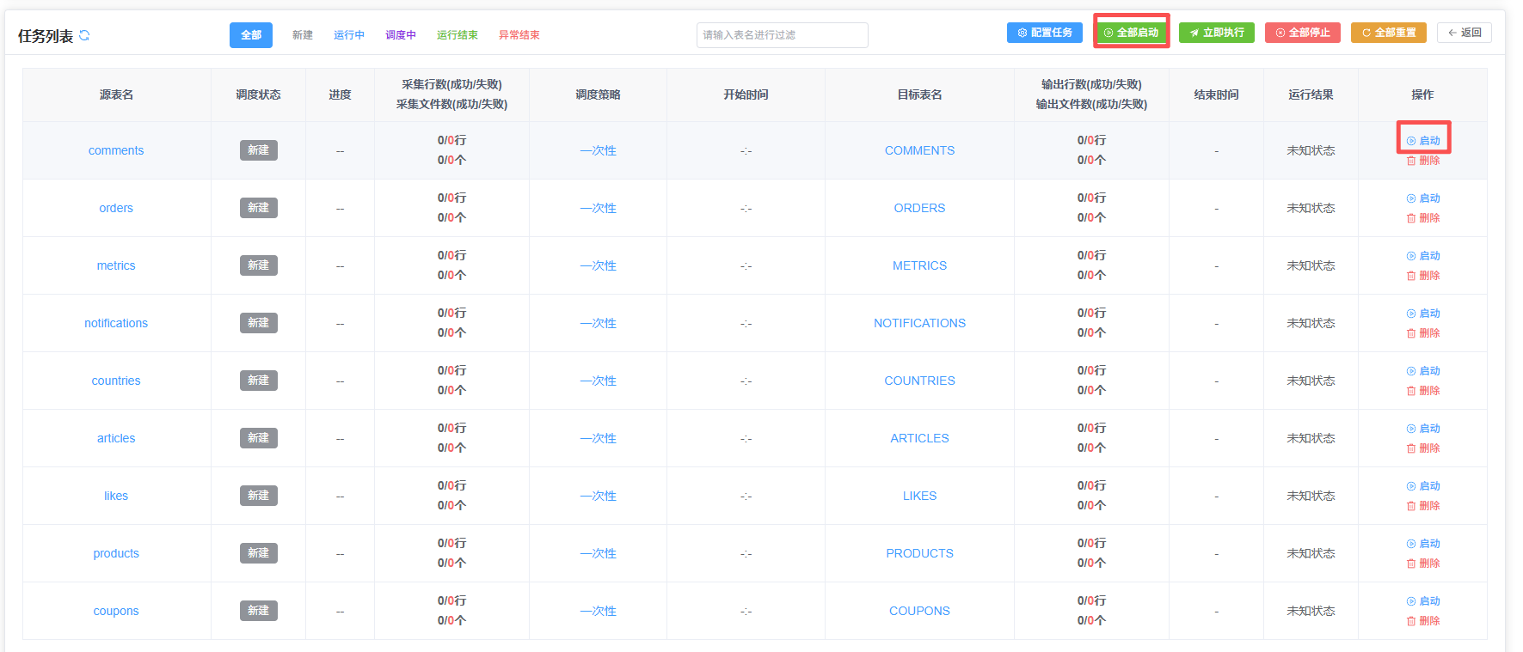Viewport: 1523px width, 652px height.
Task: Delete the products task
Action: 1423,564
